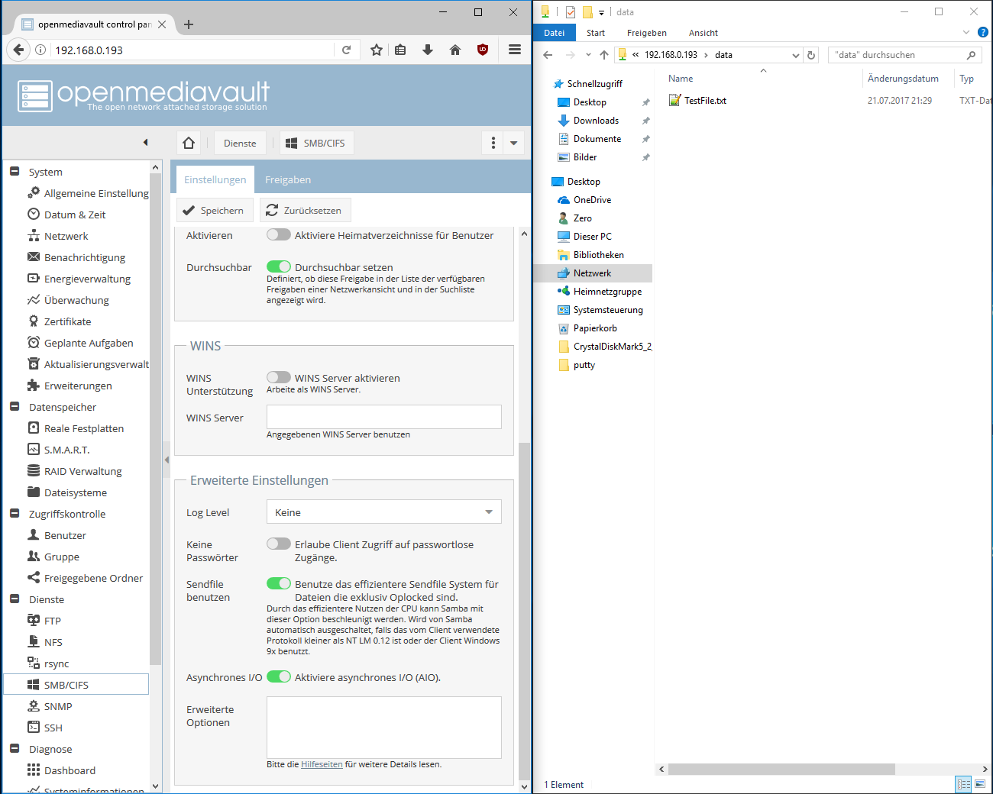Click the Zurücksetzen button
The height and width of the screenshot is (794, 993).
click(304, 210)
